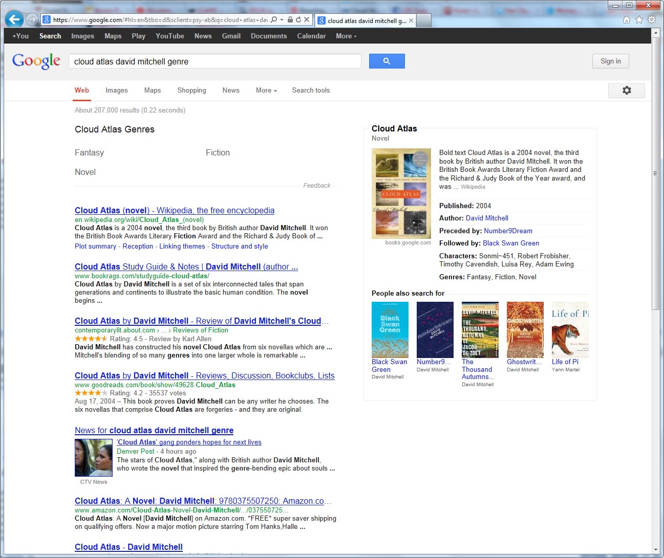The image size is (664, 558).
Task: Open the Reviews, Discussion, Bookclubs, Lists result
Action: (x=205, y=376)
